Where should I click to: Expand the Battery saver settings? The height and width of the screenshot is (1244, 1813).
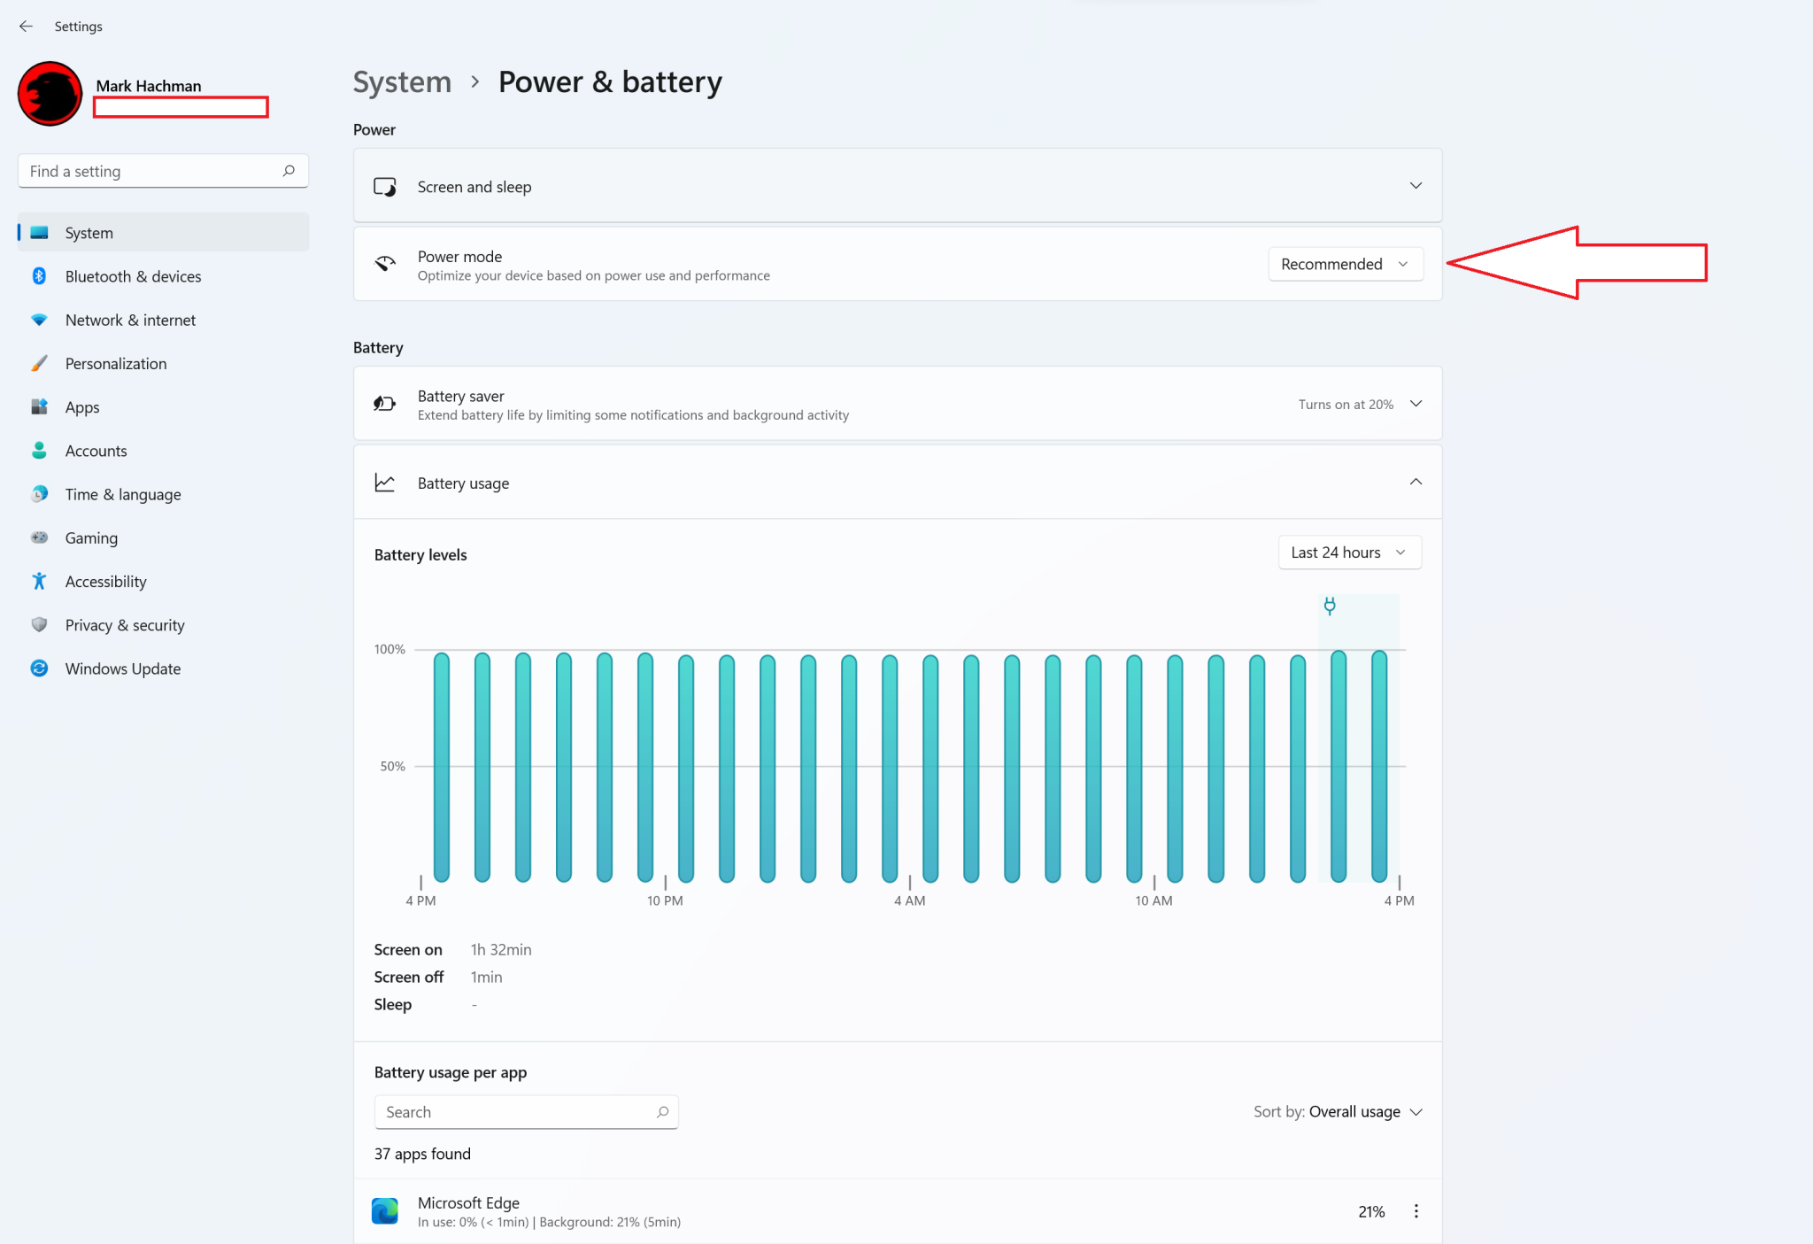tap(1416, 404)
